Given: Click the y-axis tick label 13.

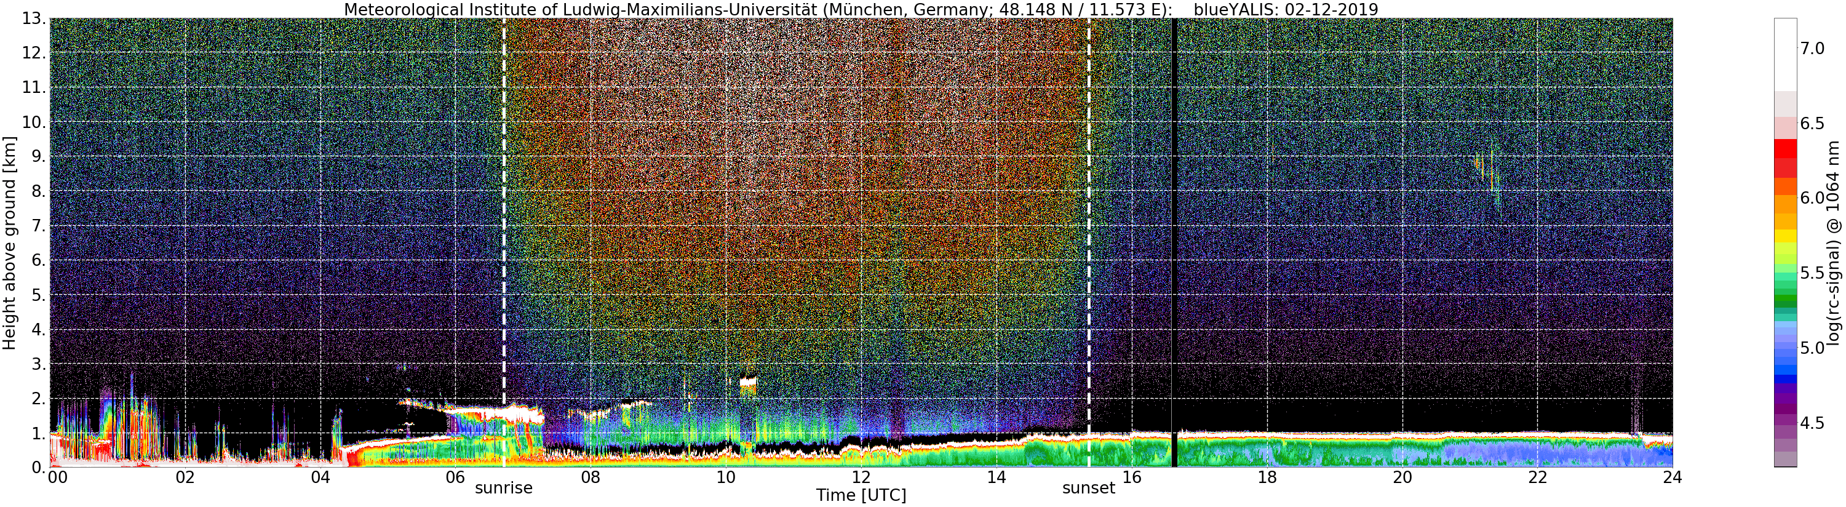Looking at the screenshot, I should 33,18.
